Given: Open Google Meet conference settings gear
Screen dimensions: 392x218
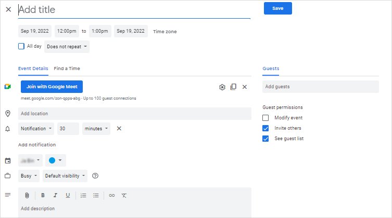Looking at the screenshot, I should (x=222, y=87).
